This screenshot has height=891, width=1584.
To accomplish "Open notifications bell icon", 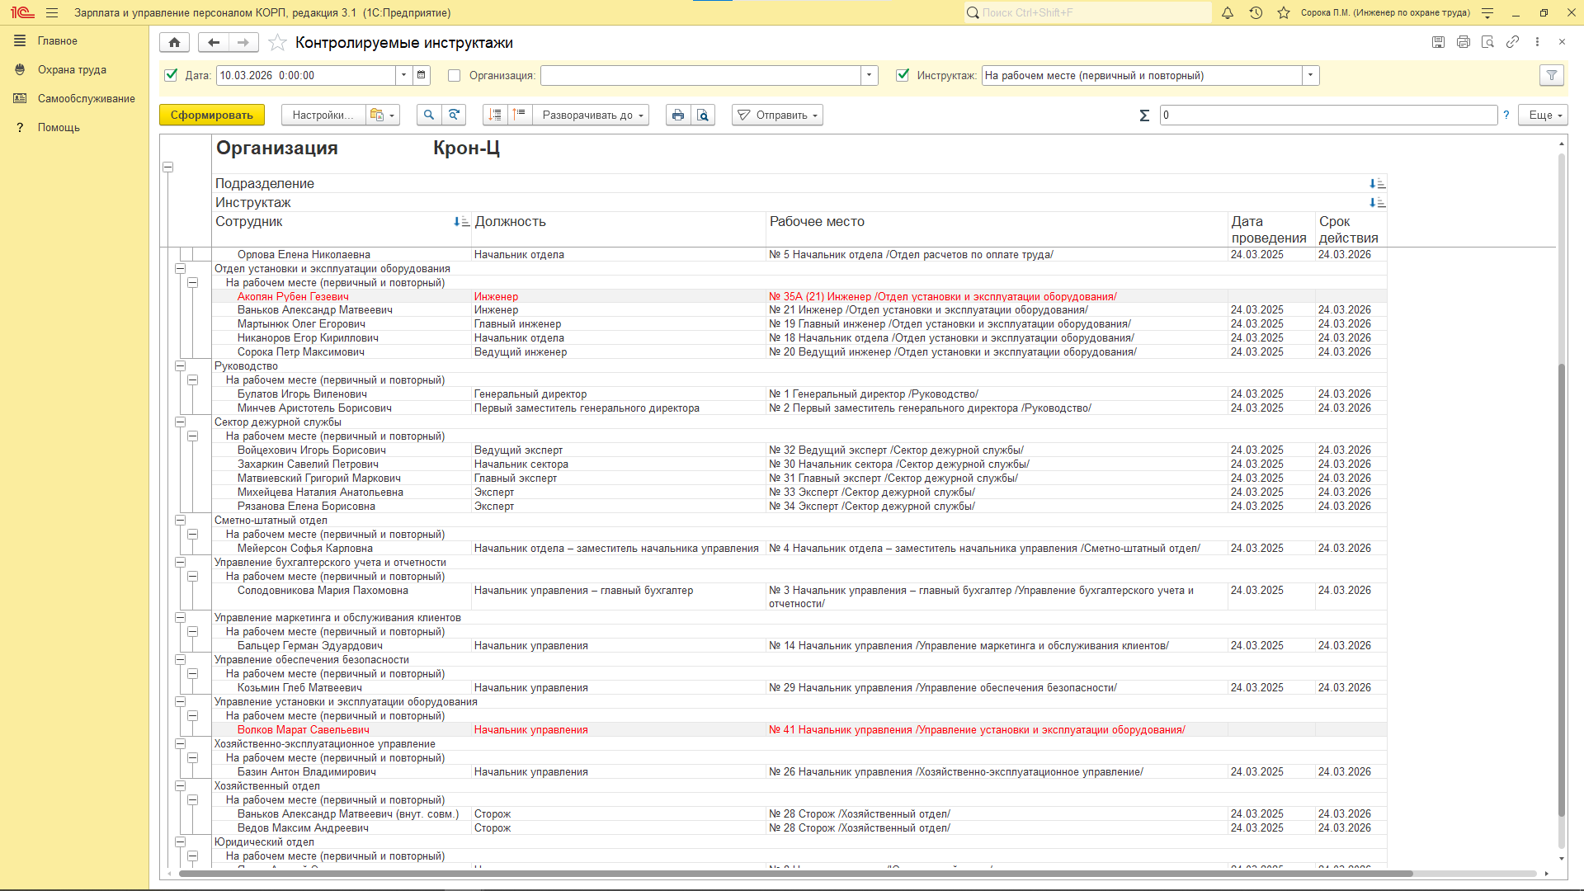I will coord(1228,12).
